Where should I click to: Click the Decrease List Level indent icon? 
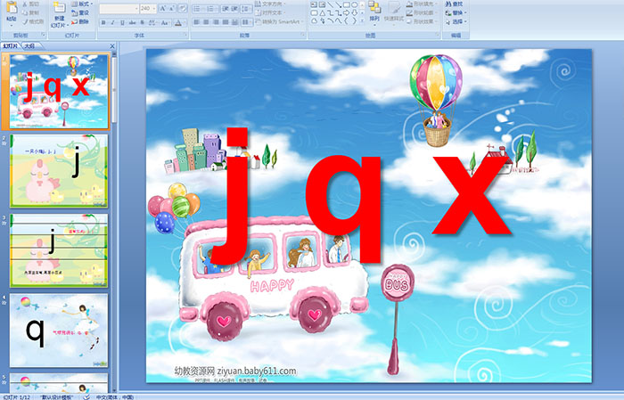(226, 8)
